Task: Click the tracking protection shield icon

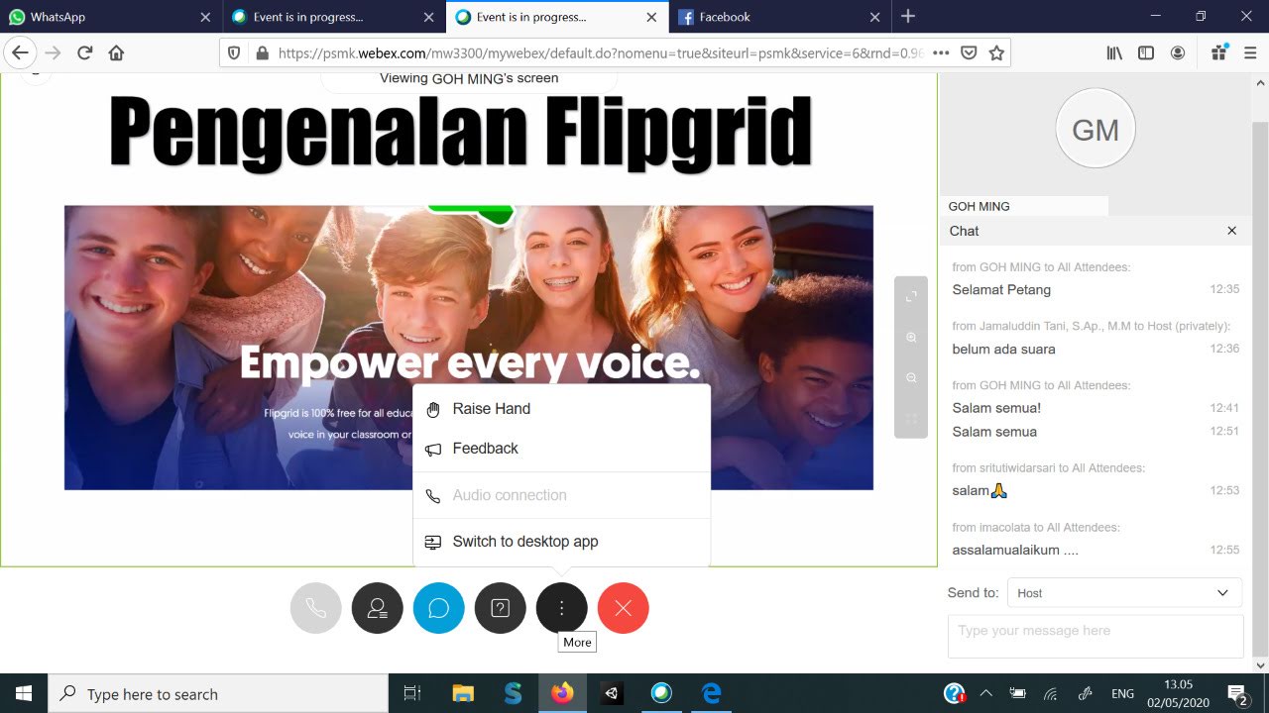Action: (234, 52)
